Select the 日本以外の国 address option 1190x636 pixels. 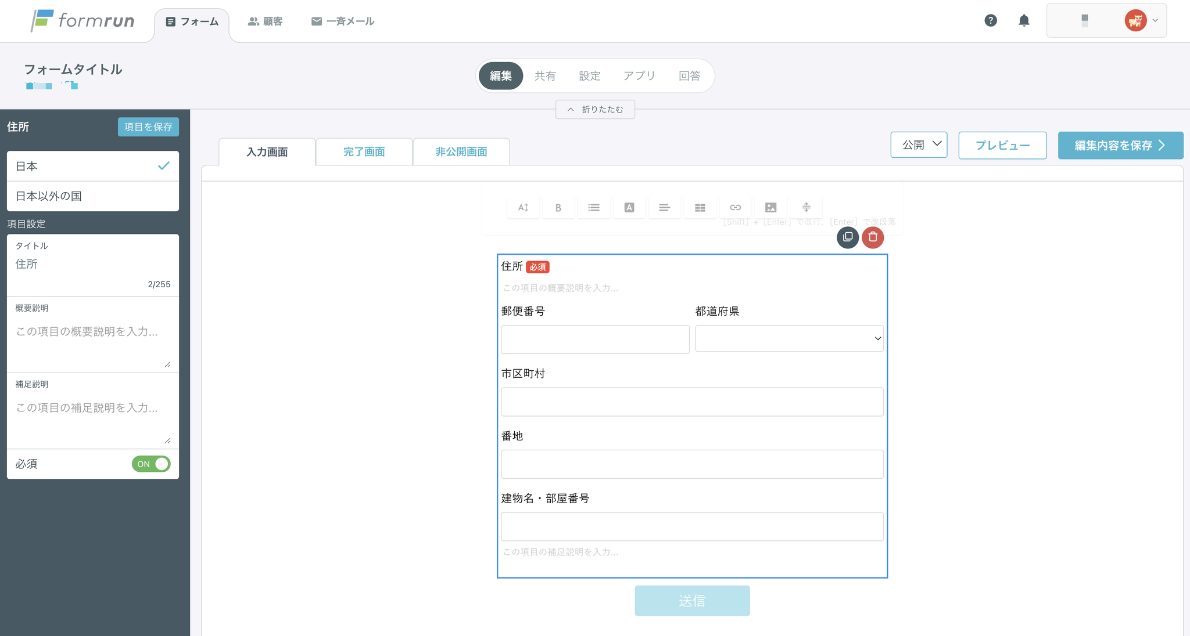click(93, 196)
